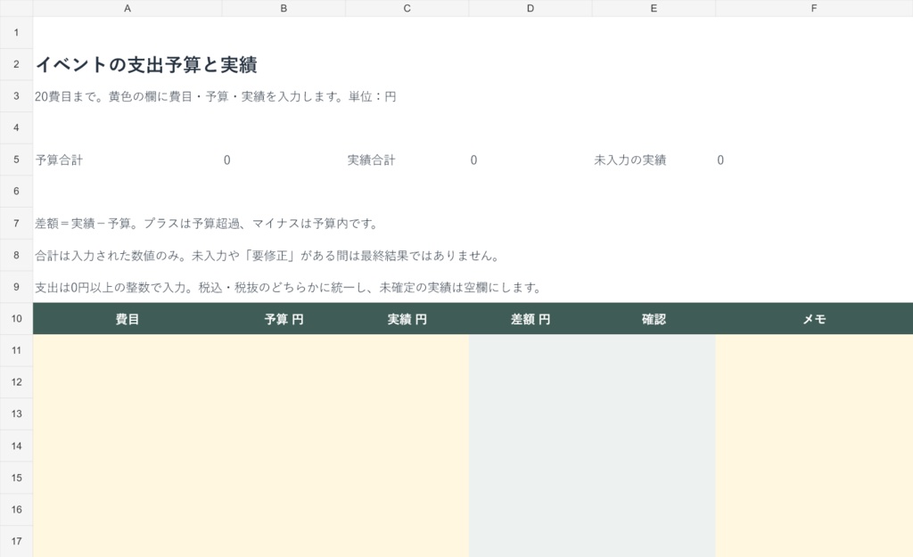
Task: Select row 12 header
Action: tap(16, 382)
